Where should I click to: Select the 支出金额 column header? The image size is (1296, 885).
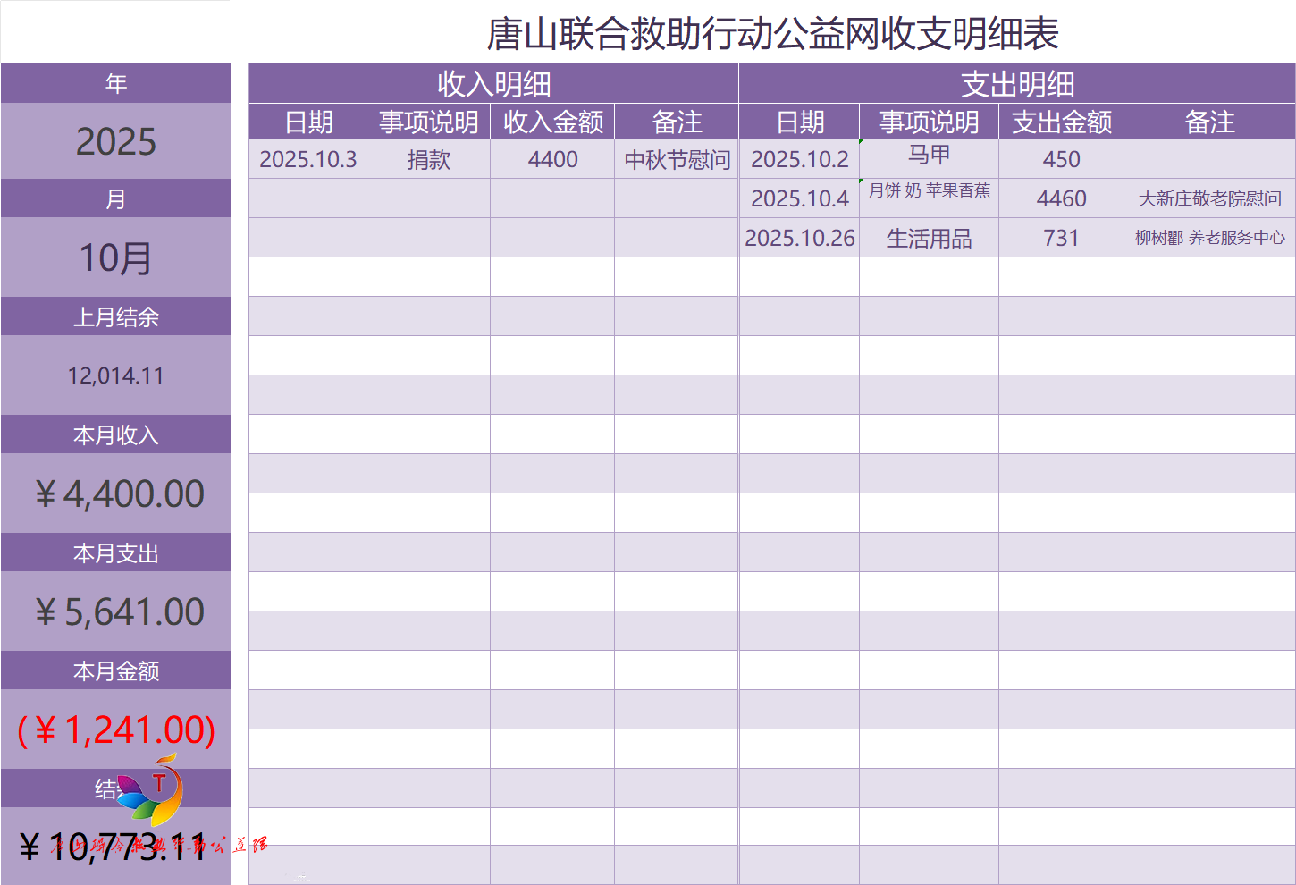point(1061,122)
